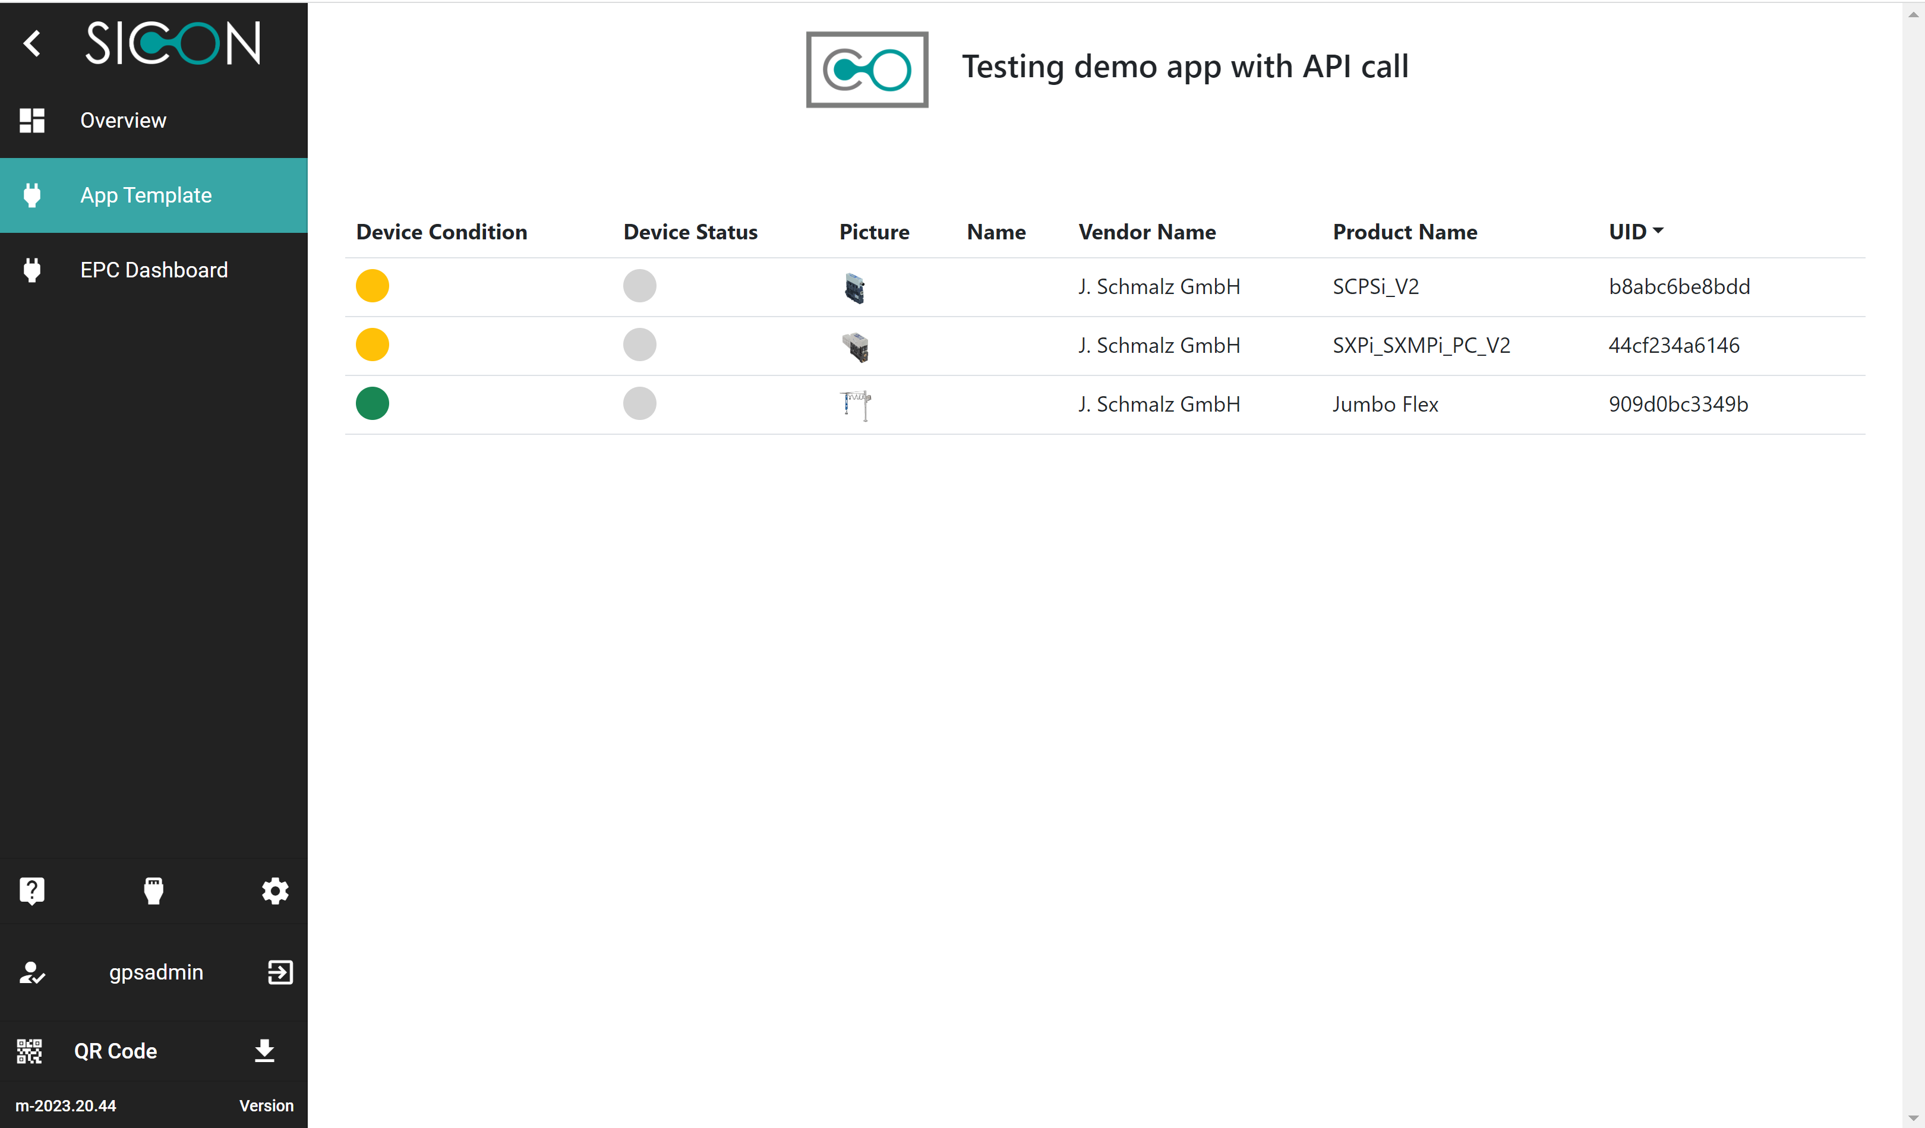Viewport: 1925px width, 1128px height.
Task: Open help question mark icon
Action: tap(32, 890)
